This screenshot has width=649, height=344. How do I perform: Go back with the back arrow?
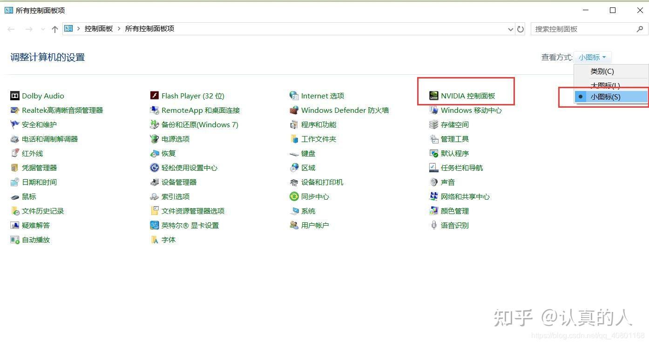tap(11, 29)
